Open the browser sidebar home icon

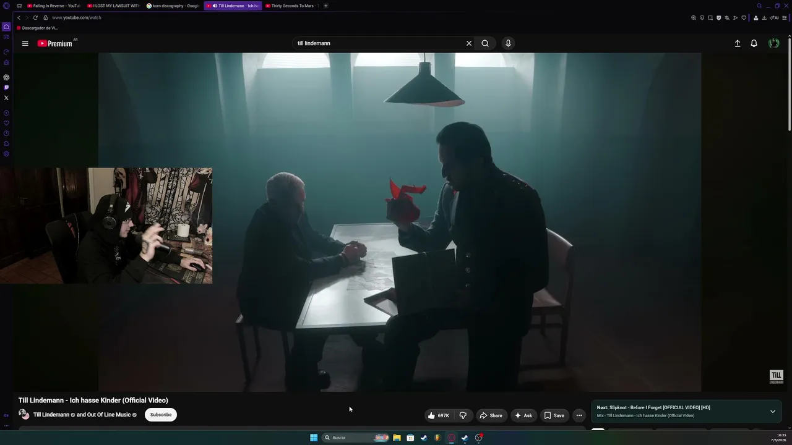pos(6,27)
